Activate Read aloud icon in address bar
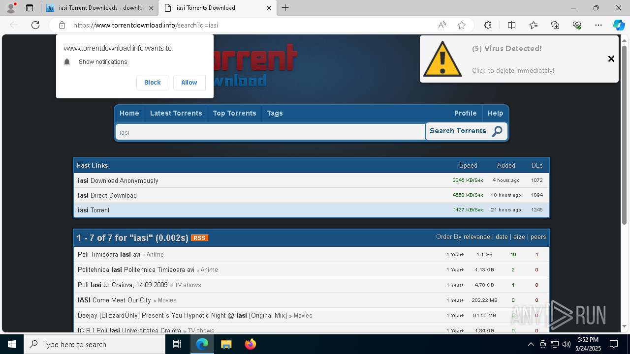This screenshot has width=630, height=354. click(x=442, y=25)
